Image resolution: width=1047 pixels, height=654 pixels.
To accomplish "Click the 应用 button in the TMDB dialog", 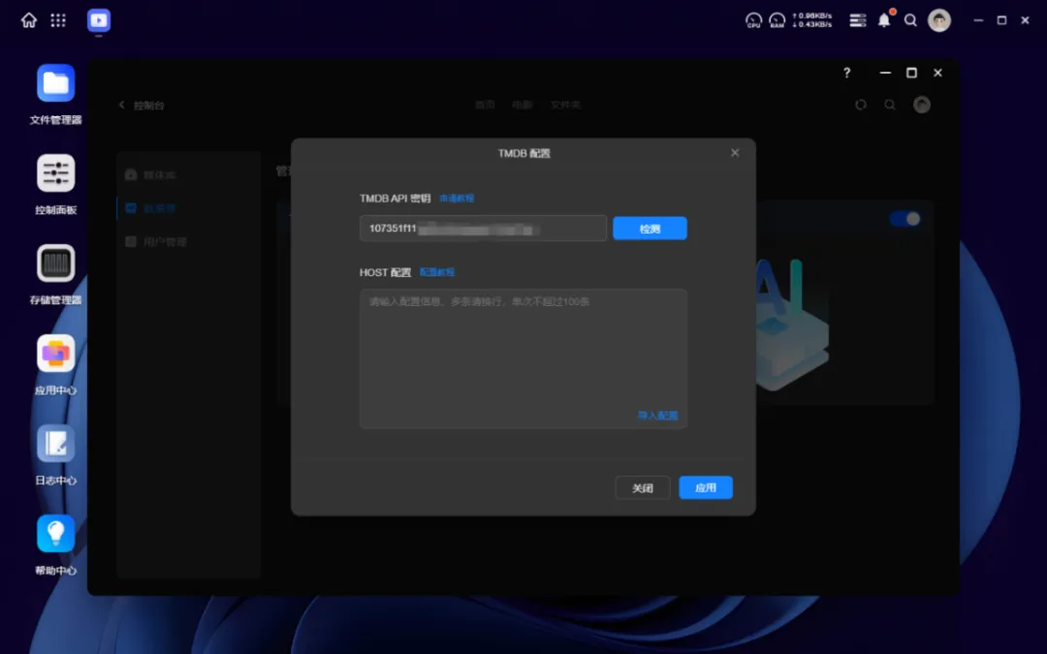I will coord(706,488).
